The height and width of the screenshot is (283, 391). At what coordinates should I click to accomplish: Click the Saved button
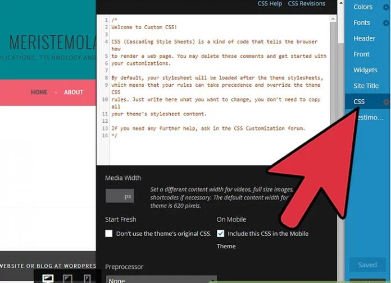(x=367, y=265)
